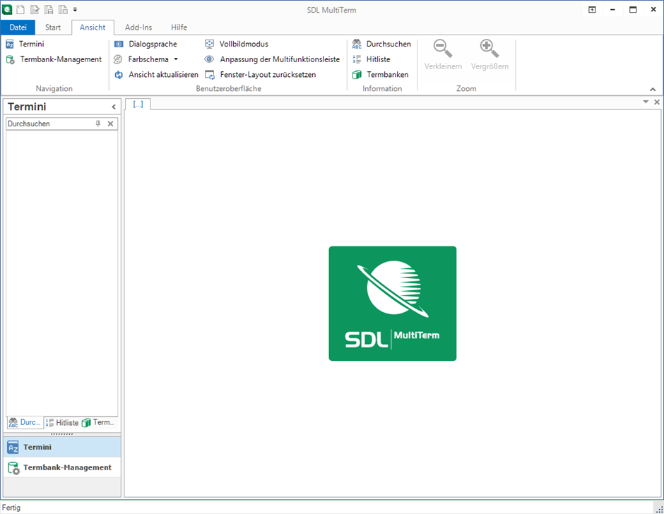Collapse the ribbon with the chevron
The image size is (664, 514).
(x=653, y=90)
